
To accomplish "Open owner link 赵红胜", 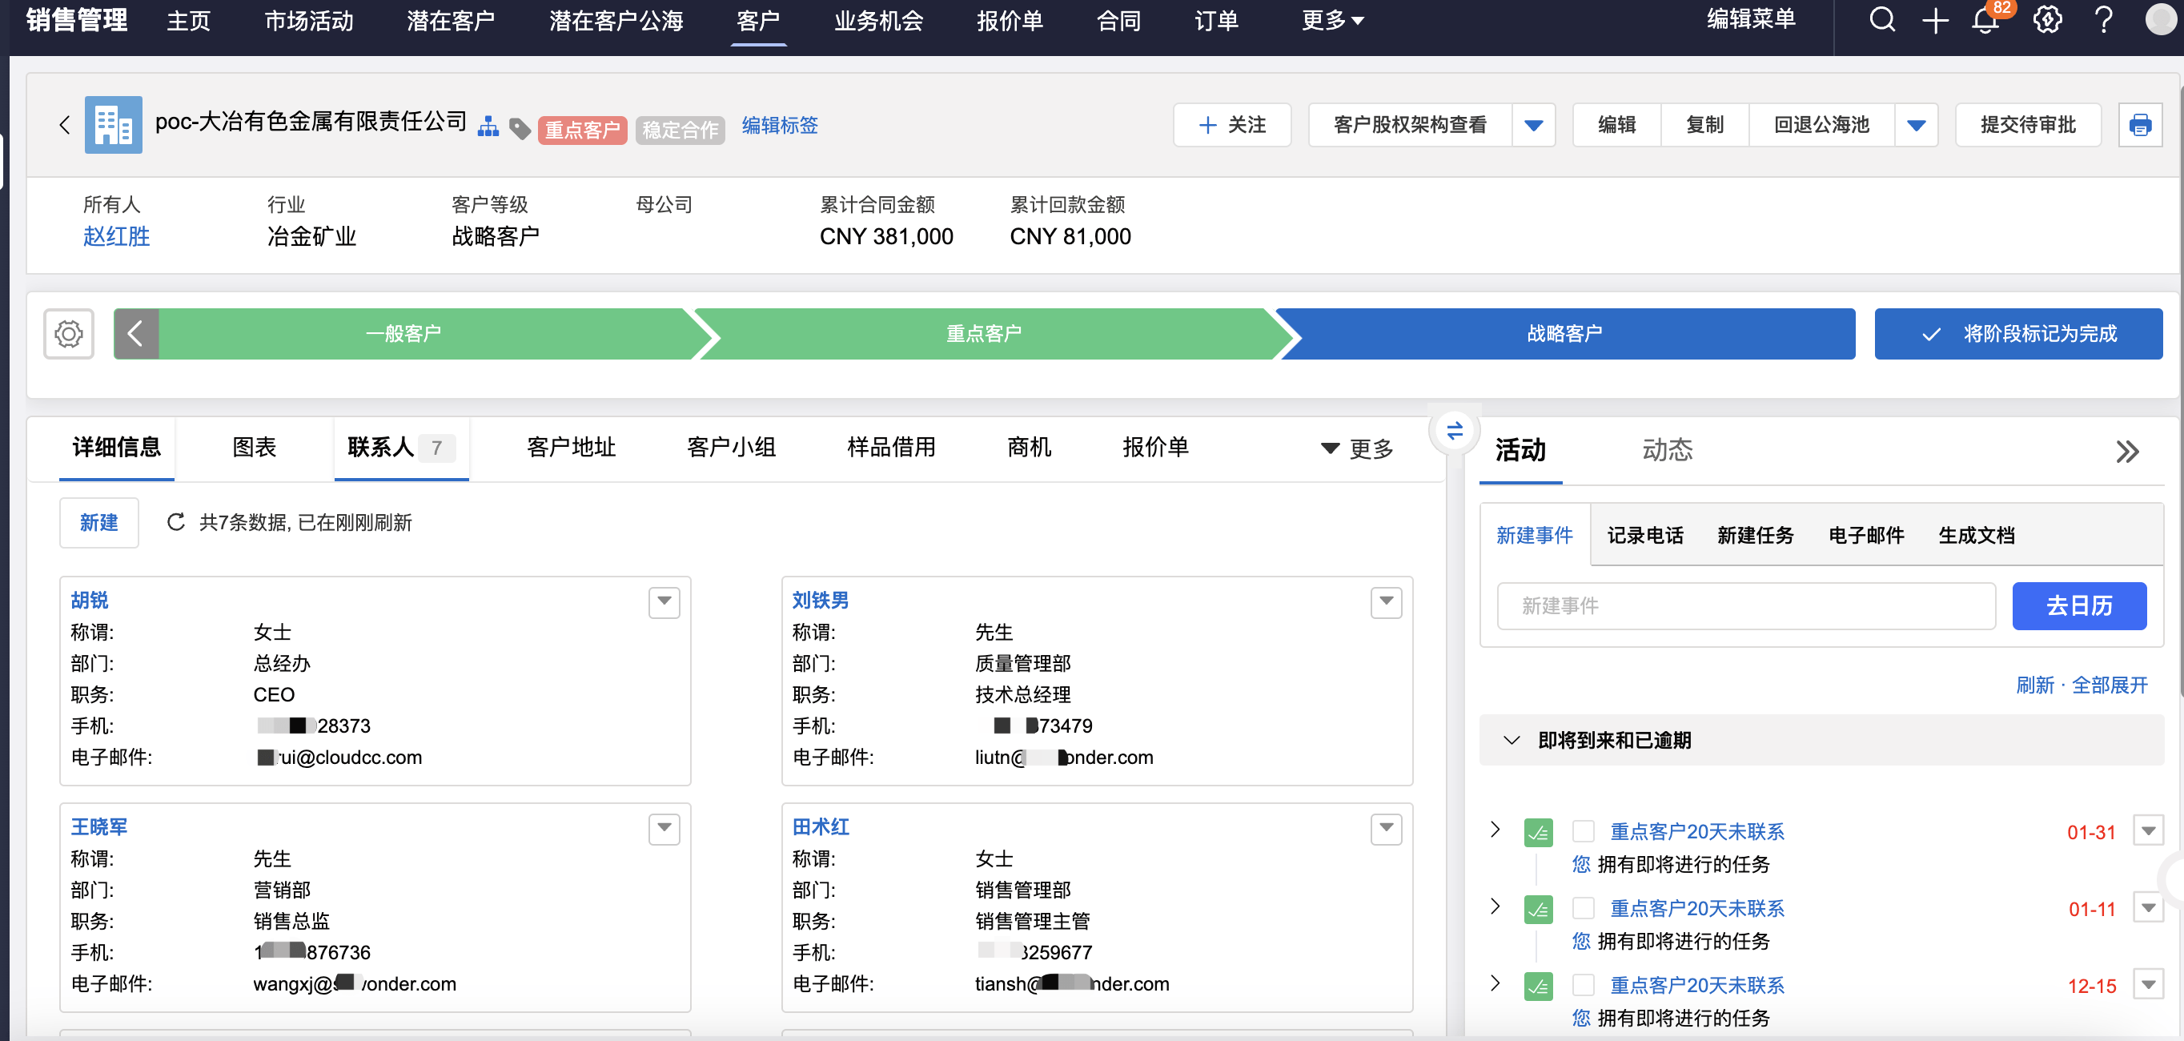I will [116, 236].
